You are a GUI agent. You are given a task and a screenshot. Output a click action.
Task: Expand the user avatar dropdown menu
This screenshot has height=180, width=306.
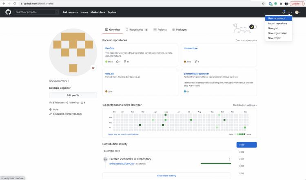[x=298, y=12]
